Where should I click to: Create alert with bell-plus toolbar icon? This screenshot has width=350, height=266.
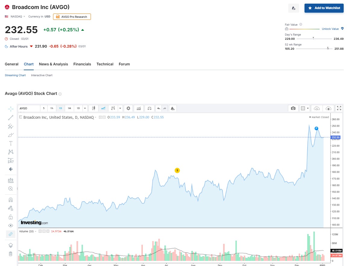point(173,108)
